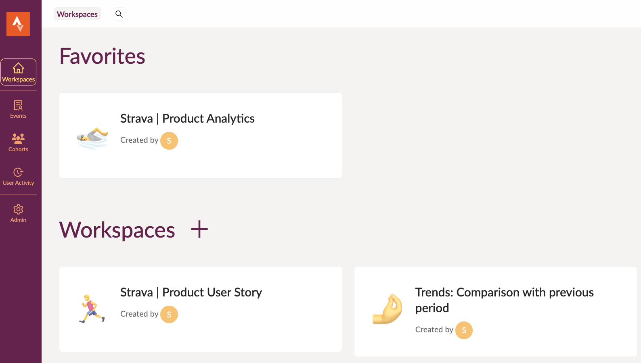Open Admin settings gear

click(18, 213)
